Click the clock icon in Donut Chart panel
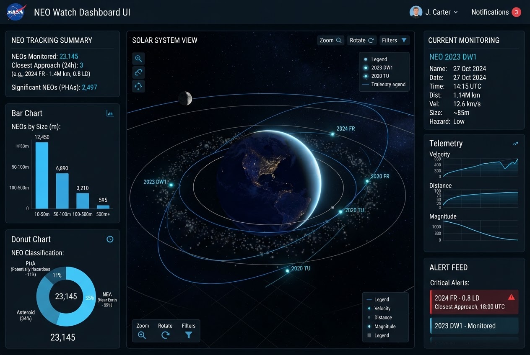 coord(110,239)
